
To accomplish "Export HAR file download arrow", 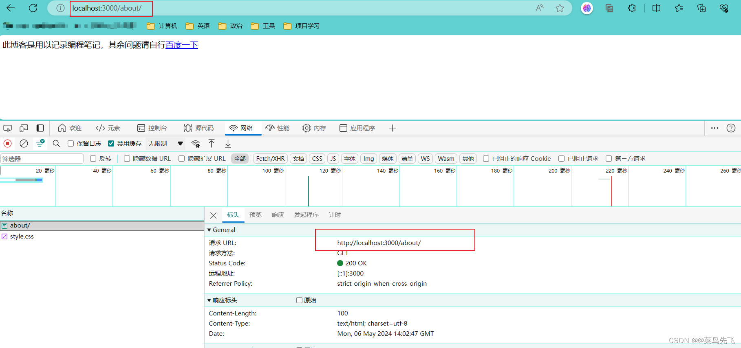I will pos(228,143).
